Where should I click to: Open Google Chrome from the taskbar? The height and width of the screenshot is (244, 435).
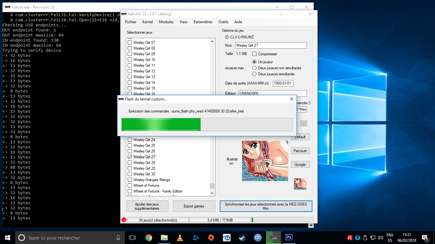click(148, 238)
